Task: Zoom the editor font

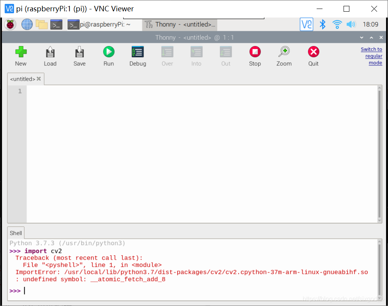Action: coord(284,56)
